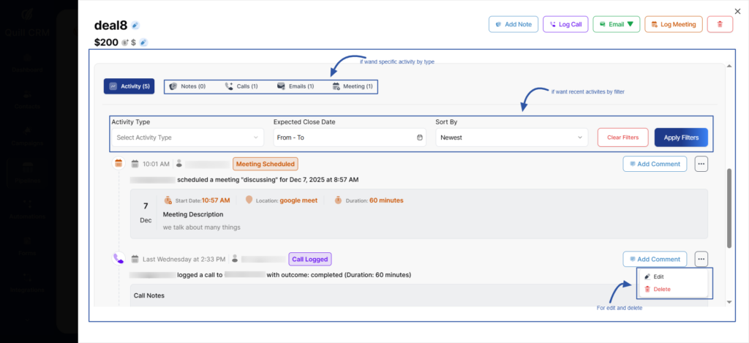Expand the Select Activity Type dropdown
The width and height of the screenshot is (749, 343).
click(x=188, y=137)
